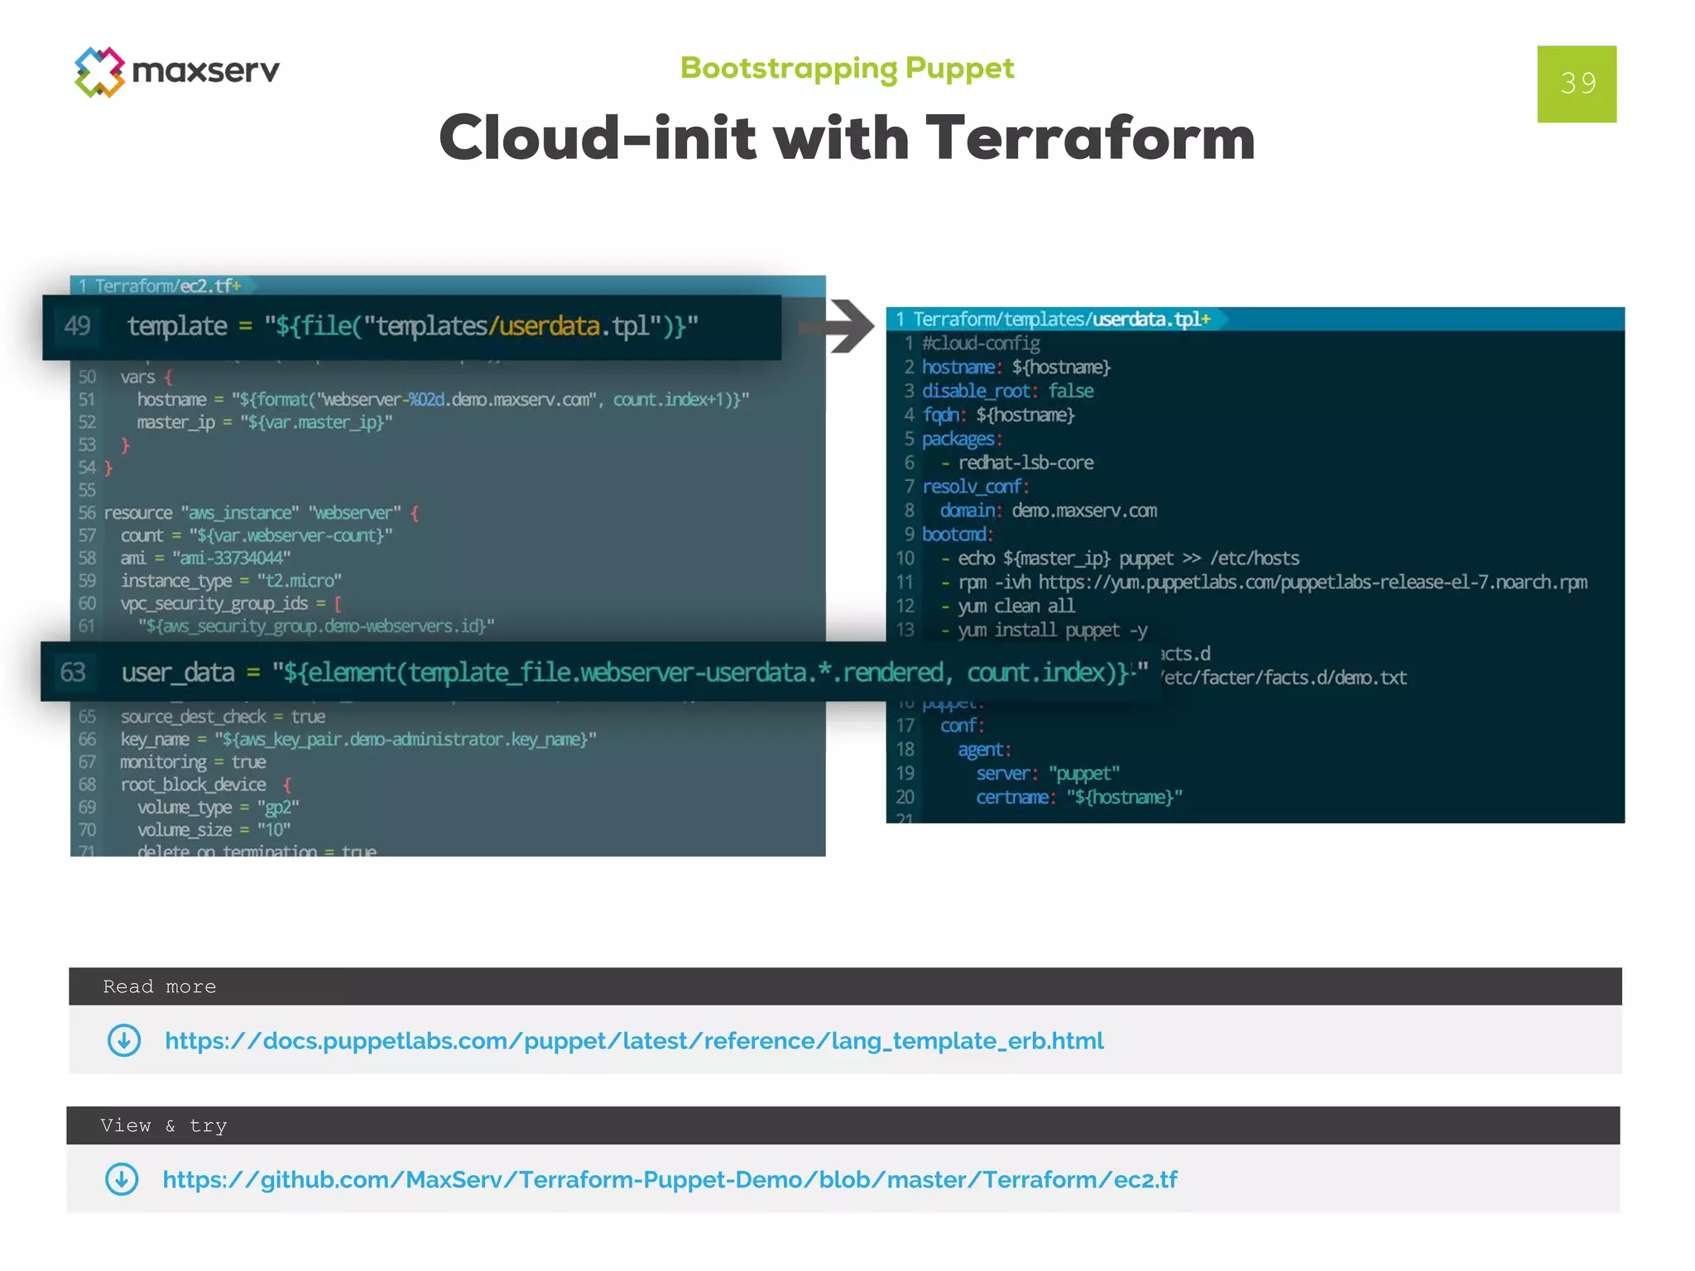This screenshot has width=1695, height=1271.
Task: Click the domain: demo.maxserv.com line
Action: pos(1049,511)
